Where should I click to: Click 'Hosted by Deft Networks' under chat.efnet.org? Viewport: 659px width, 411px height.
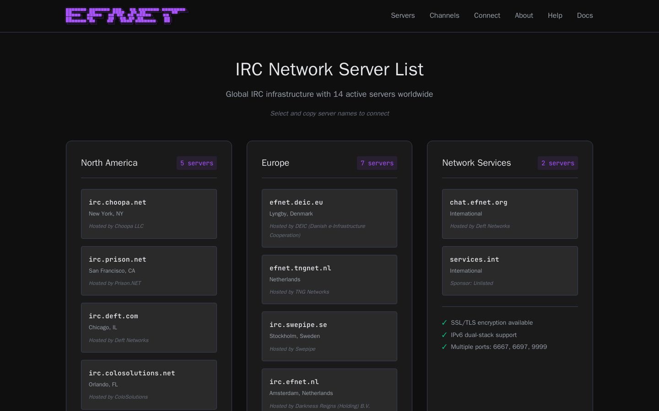coord(480,226)
